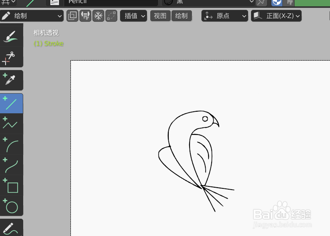Image resolution: width=330 pixels, height=236 pixels.
Task: Open the 插值 interpolate dropdown
Action: click(x=134, y=16)
